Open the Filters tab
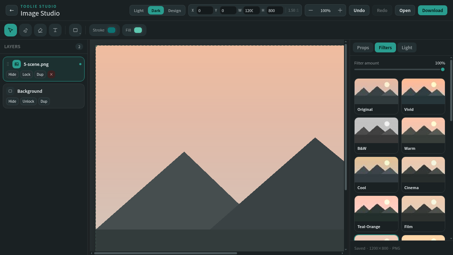 point(385,47)
